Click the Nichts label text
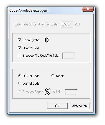105x125 pixels. coord(60,76)
